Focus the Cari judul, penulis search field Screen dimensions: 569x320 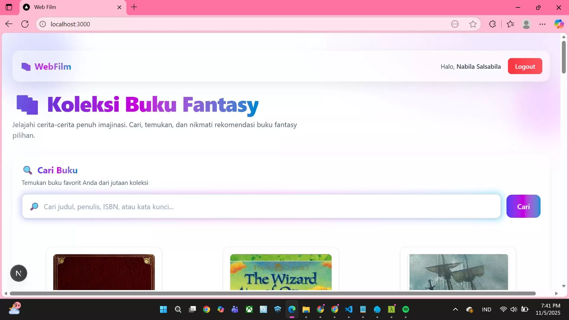261,207
